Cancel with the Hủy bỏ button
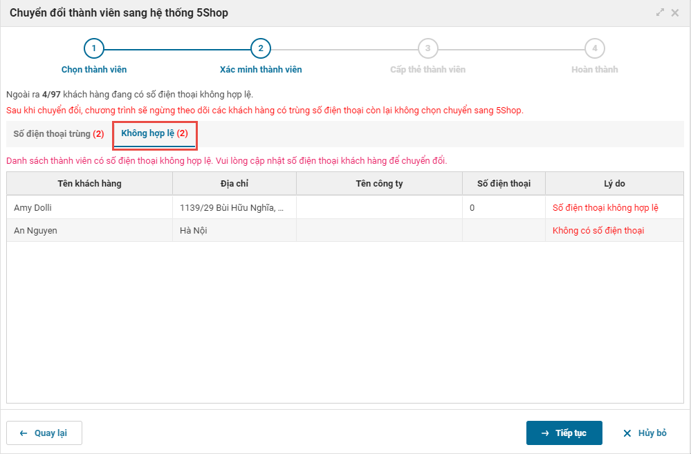Image resolution: width=691 pixels, height=454 pixels. (645, 433)
